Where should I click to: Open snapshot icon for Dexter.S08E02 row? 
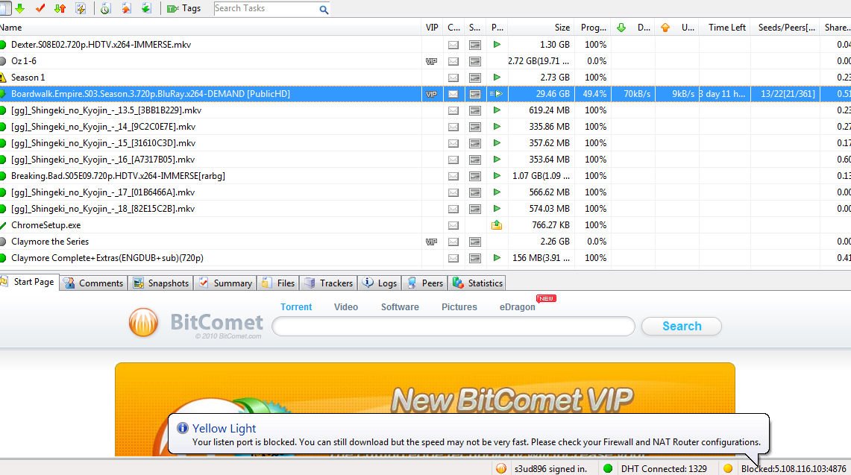(475, 45)
